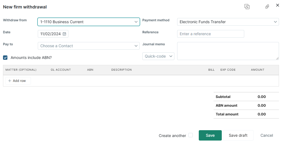The width and height of the screenshot is (282, 143).
Task: Click the paperclip attachment icon
Action: (267, 7)
